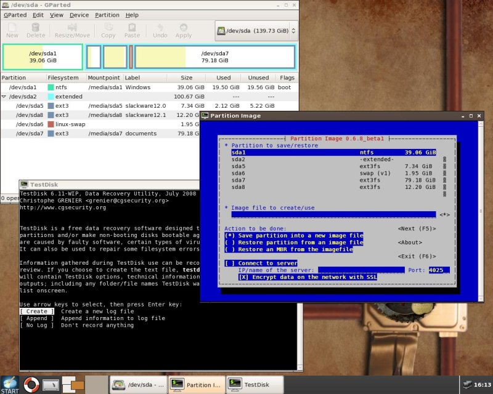Click the 'Image file to create/use' input field
Viewport: 493px width, 394px height.
pos(333,215)
